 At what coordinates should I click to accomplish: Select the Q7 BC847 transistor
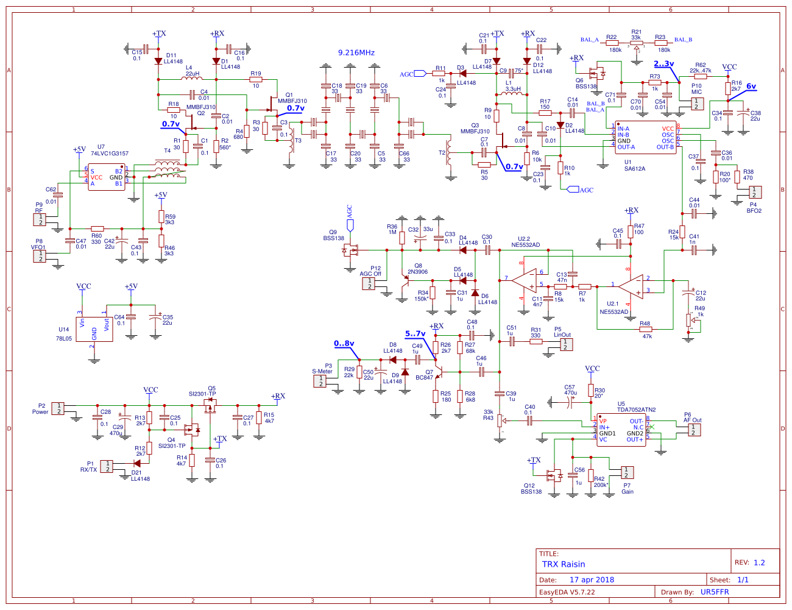click(x=439, y=371)
